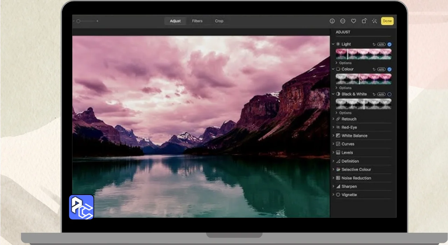Click the Auto Enhance magic wand icon

[x=374, y=21]
